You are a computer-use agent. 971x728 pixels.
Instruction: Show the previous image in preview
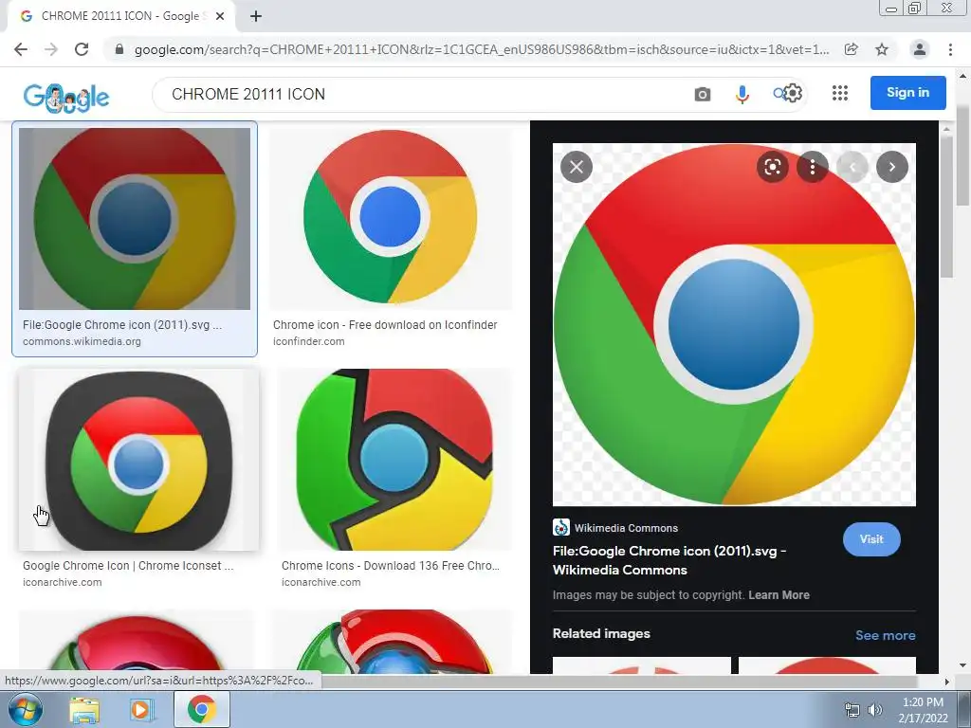click(x=852, y=167)
